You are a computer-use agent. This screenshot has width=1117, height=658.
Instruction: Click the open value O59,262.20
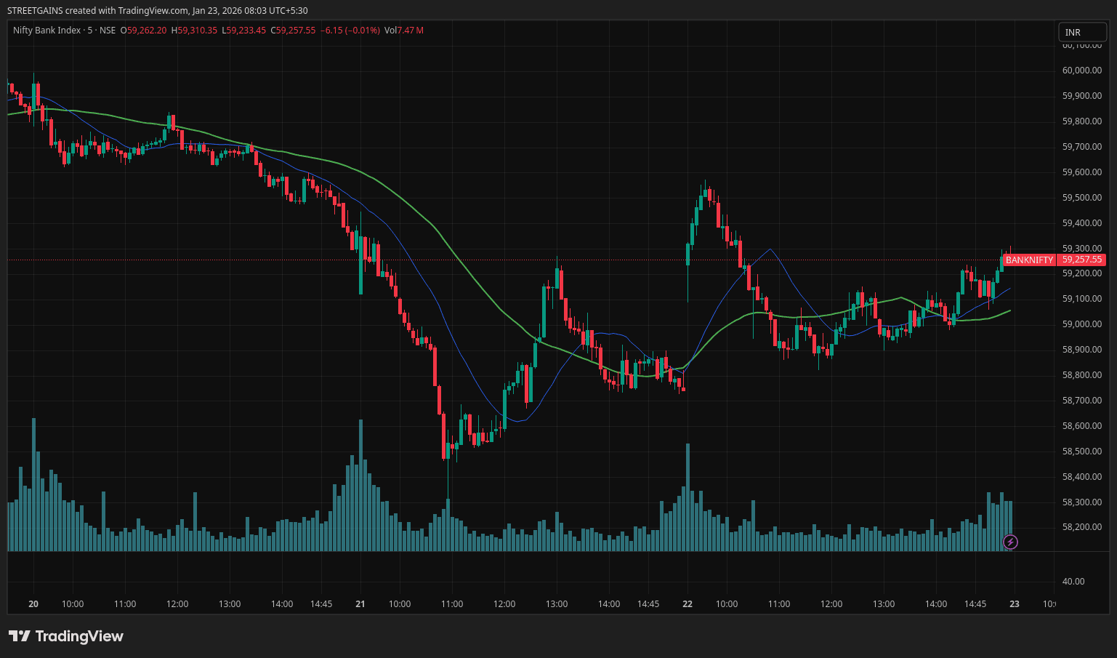[143, 31]
